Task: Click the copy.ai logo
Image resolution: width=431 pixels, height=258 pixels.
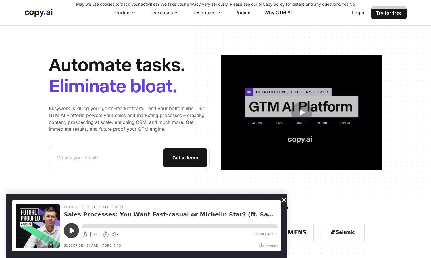Action: pyautogui.click(x=39, y=13)
